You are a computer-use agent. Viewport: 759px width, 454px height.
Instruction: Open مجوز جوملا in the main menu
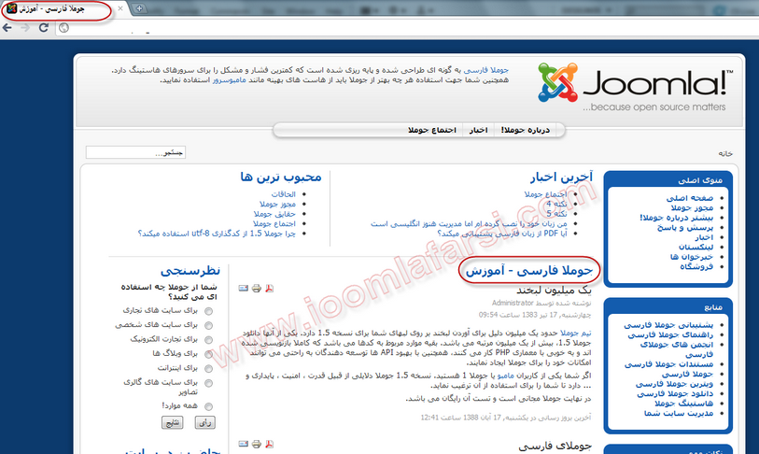692,208
